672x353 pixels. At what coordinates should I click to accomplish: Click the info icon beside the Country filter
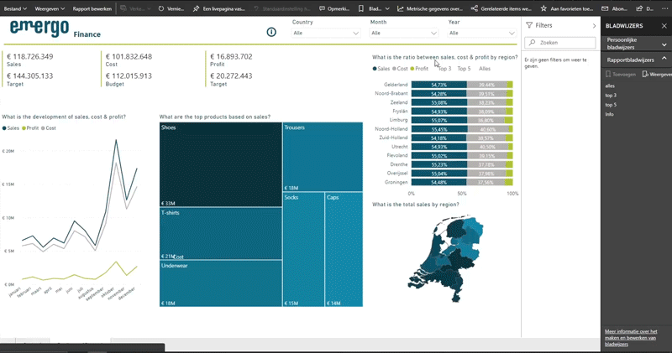[x=271, y=32]
